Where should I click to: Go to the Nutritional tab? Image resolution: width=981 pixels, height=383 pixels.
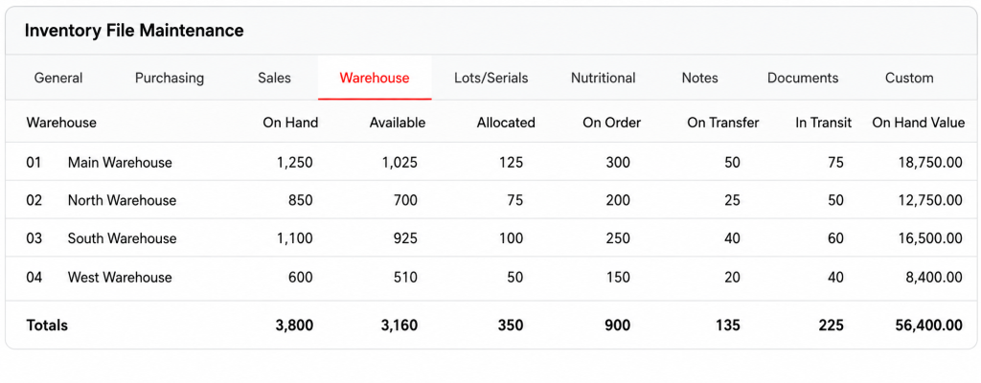pyautogui.click(x=604, y=79)
